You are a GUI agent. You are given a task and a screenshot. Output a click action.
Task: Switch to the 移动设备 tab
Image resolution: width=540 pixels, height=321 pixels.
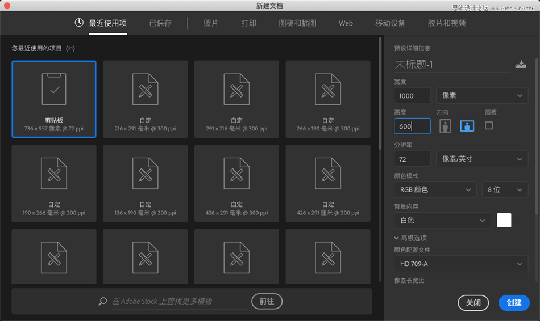pos(390,23)
